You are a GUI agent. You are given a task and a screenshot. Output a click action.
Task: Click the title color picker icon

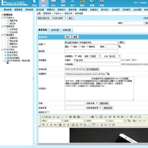119,47
